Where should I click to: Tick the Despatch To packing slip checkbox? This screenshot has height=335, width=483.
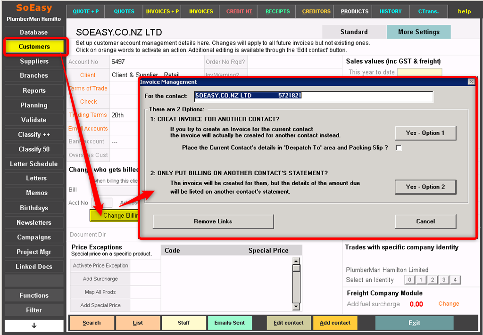pyautogui.click(x=399, y=148)
